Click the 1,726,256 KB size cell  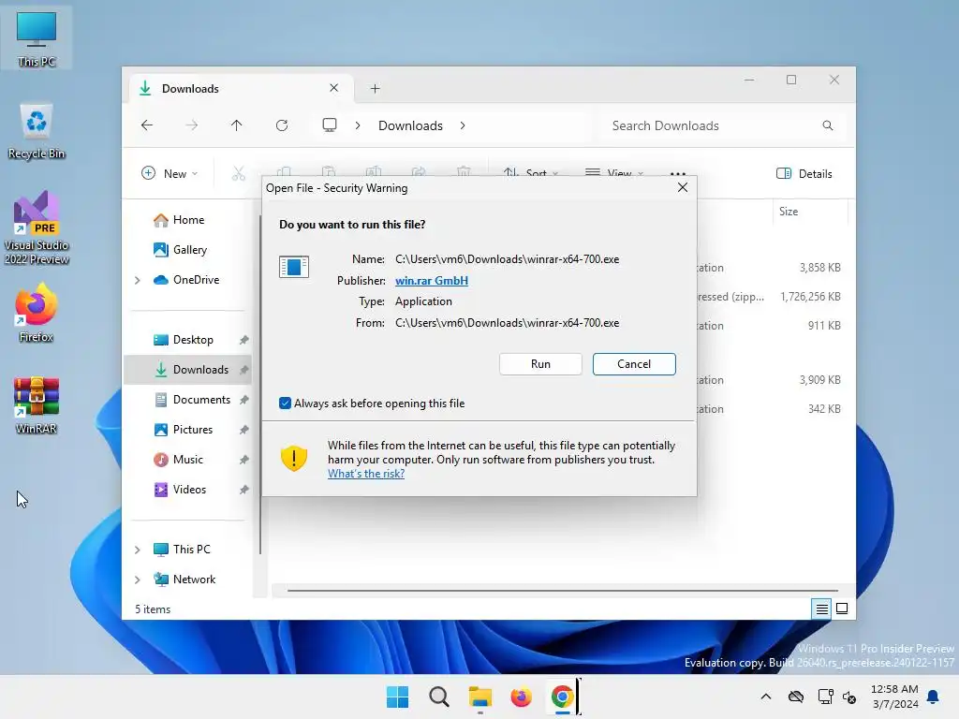pyautogui.click(x=810, y=297)
